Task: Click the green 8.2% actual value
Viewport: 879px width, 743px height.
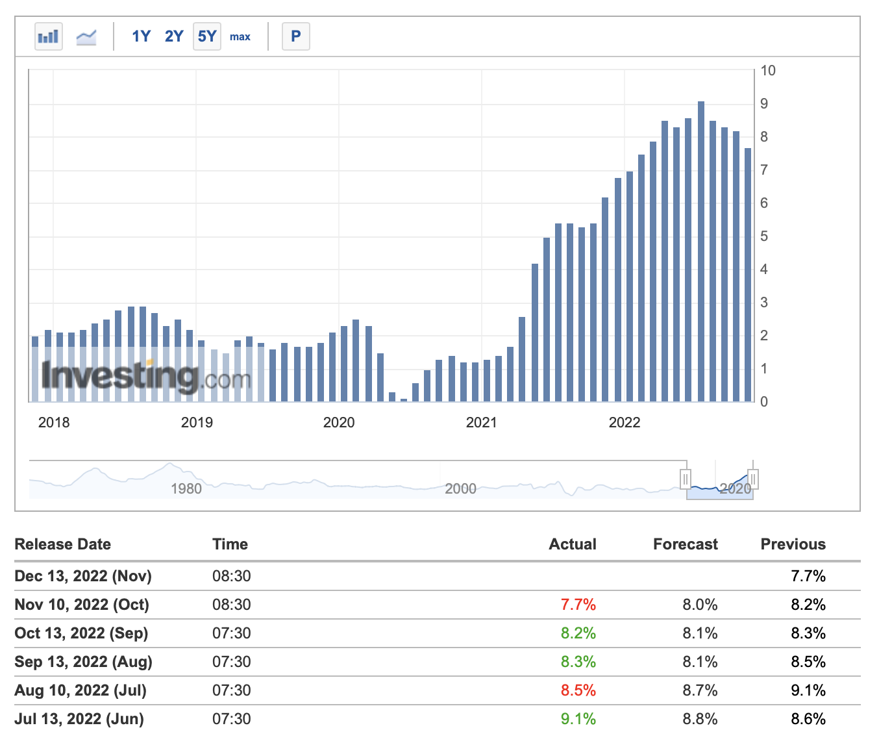Action: pos(578,633)
